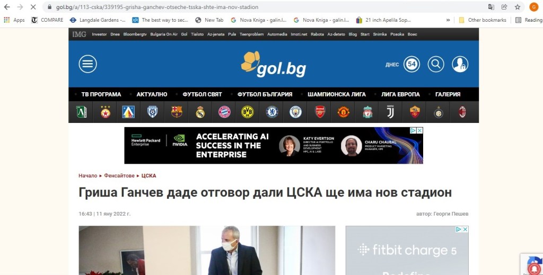Open the hamburger menu on gol.bg
Image resolution: width=543 pixels, height=275 pixels.
(x=87, y=64)
